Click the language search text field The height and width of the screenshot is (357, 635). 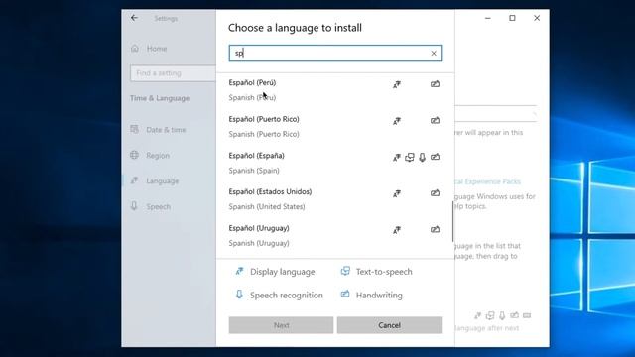click(335, 53)
